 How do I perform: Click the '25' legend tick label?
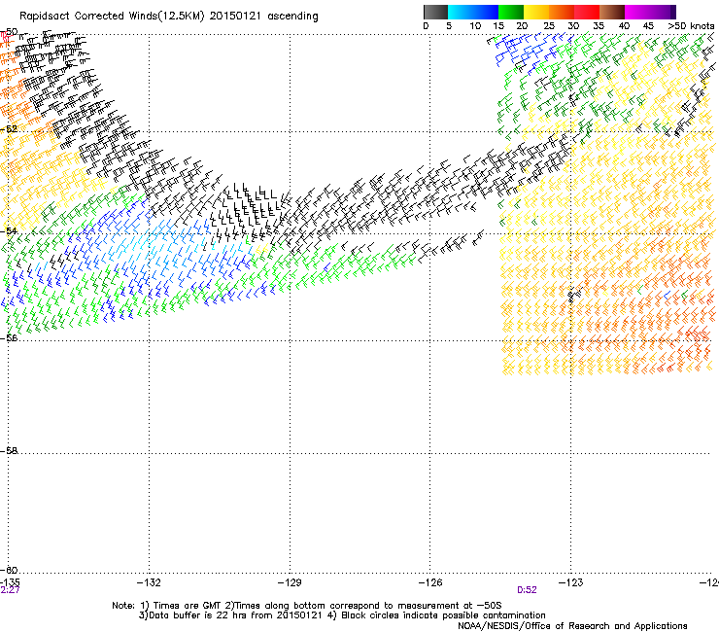point(549,26)
